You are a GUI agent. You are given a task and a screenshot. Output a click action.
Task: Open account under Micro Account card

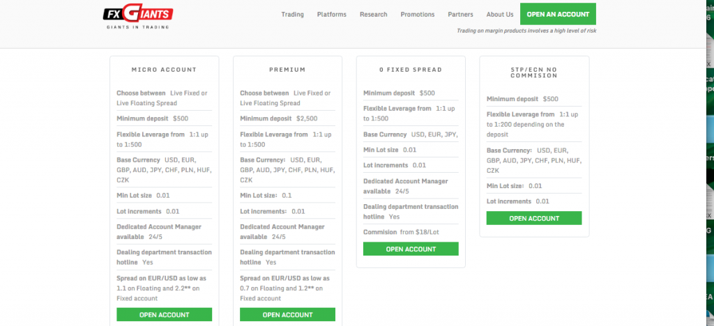[x=165, y=315]
